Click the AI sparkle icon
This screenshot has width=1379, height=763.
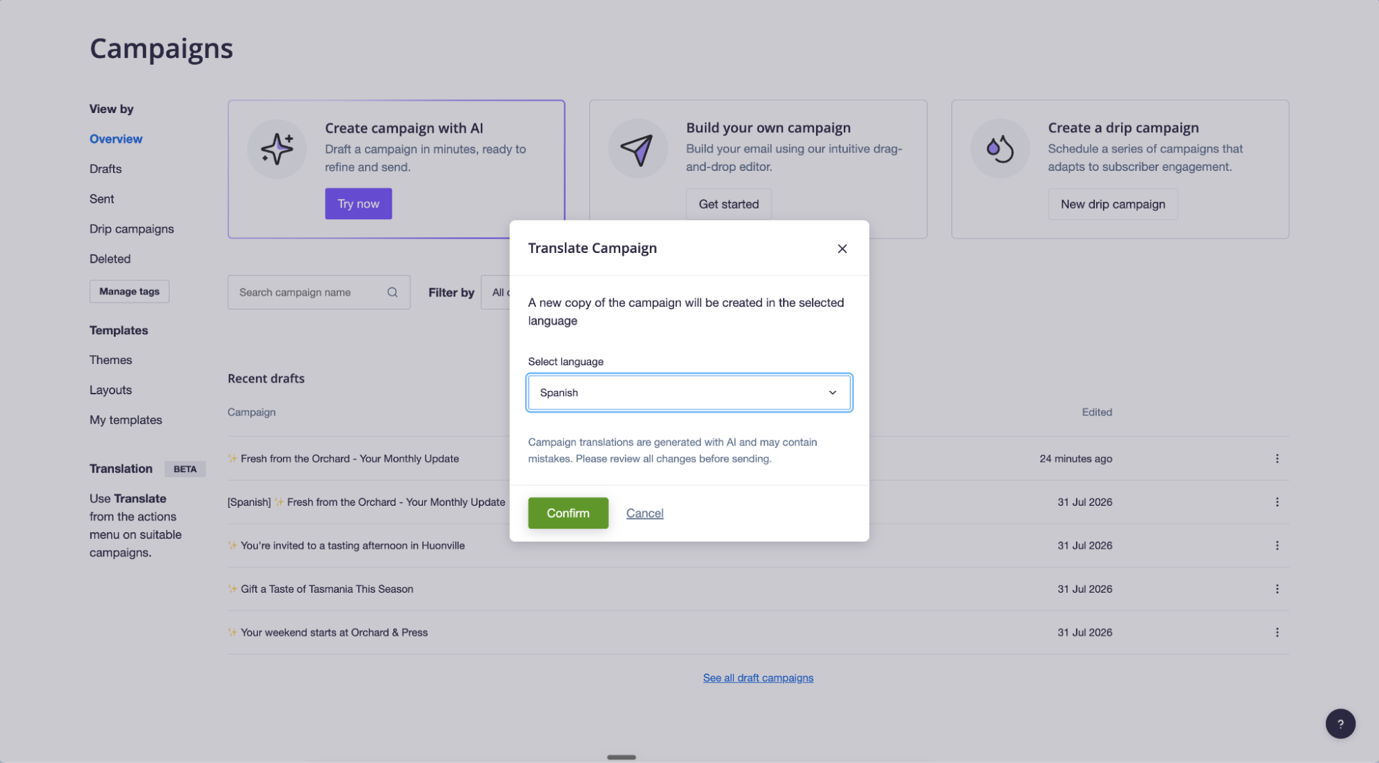point(277,149)
